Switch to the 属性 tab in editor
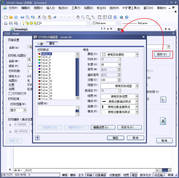 (52, 44)
